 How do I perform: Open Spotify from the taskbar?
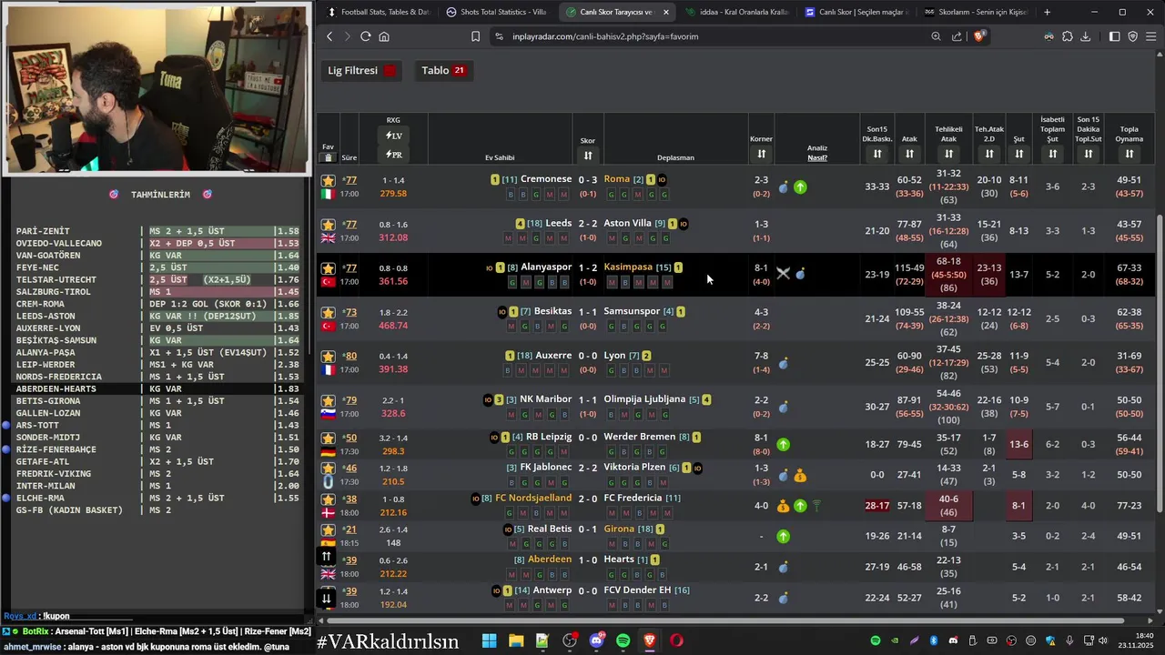623,640
